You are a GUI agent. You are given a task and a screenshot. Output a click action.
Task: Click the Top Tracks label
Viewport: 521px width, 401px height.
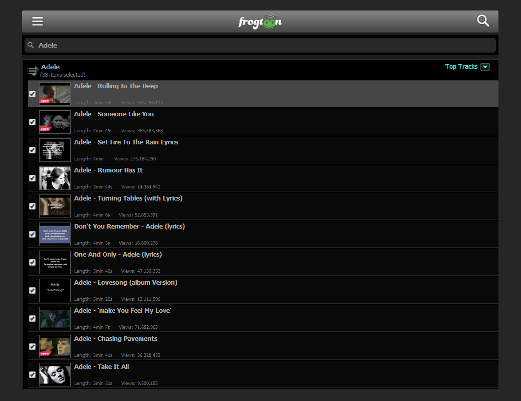pos(461,67)
